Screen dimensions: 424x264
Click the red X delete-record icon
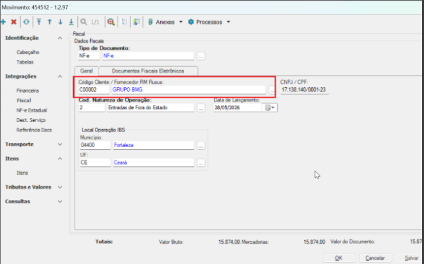[14, 22]
